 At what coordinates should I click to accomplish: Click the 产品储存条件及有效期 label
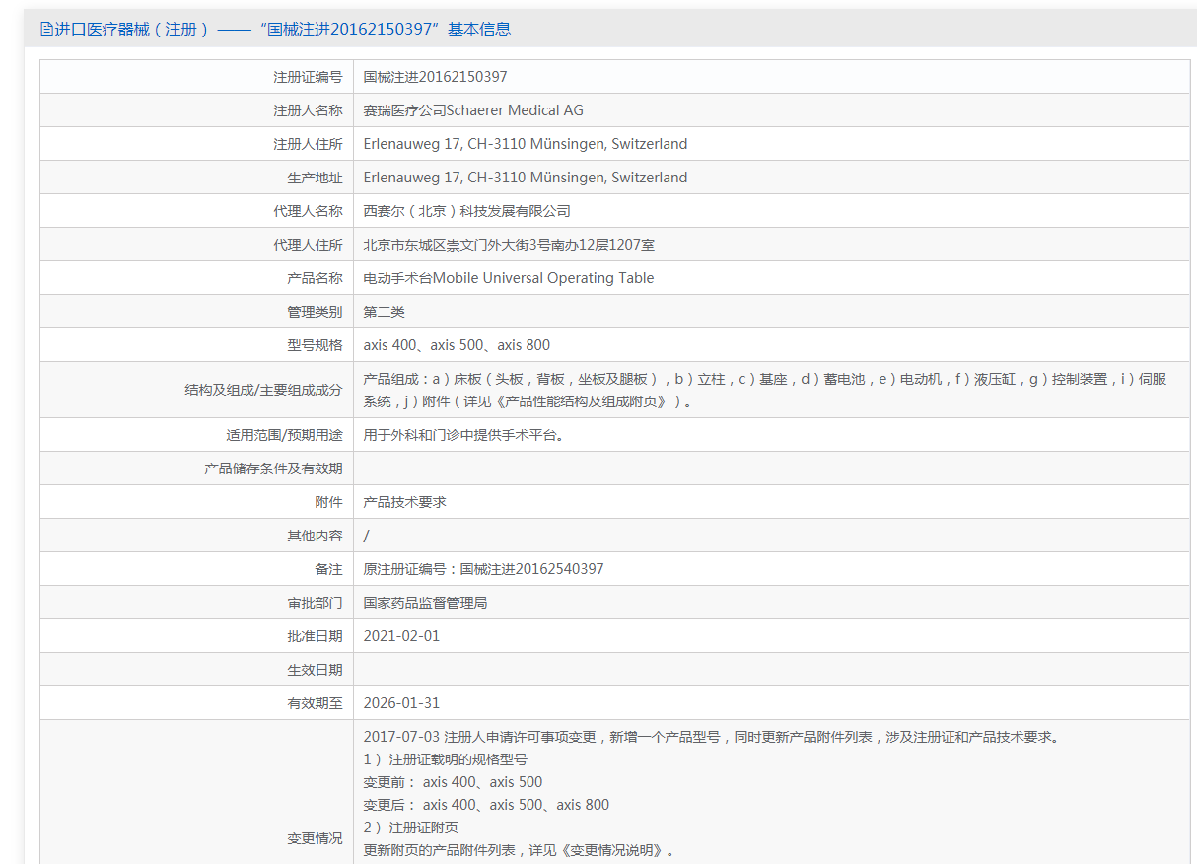tap(273, 468)
